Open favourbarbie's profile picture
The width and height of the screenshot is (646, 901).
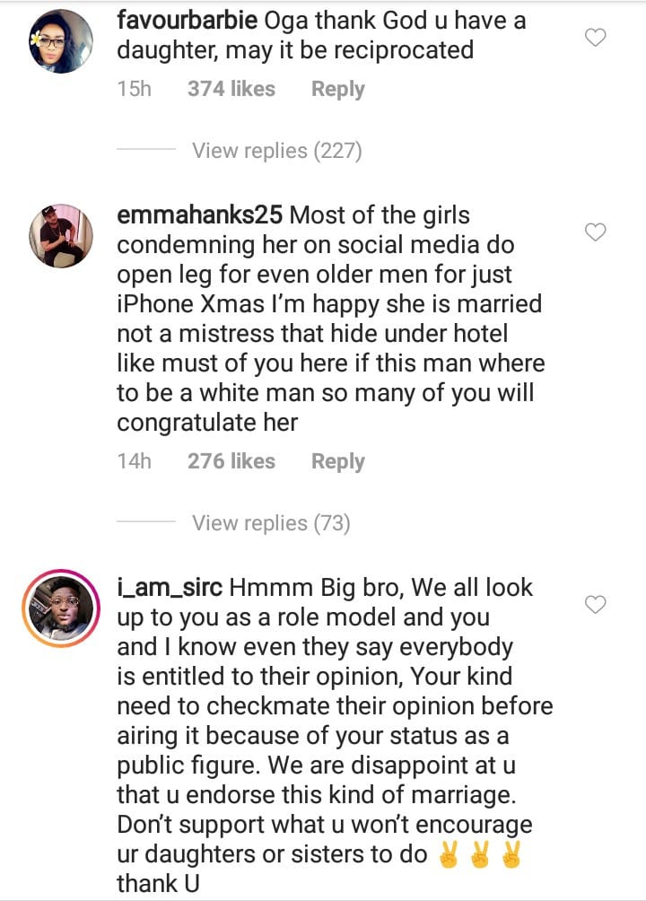(x=61, y=41)
